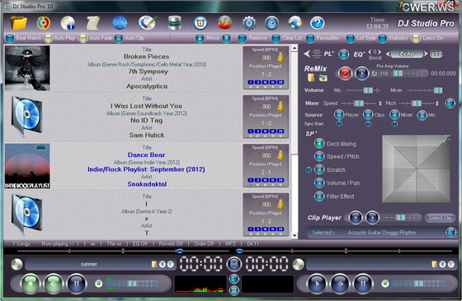Move selected song down with down arrow

(x=200, y=38)
